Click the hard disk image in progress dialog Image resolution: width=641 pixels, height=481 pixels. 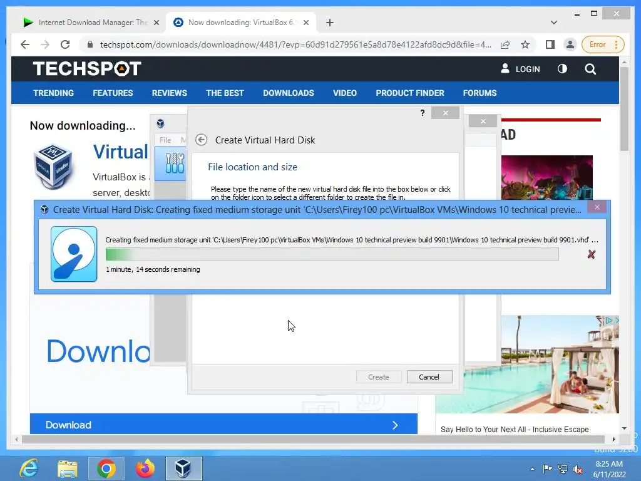74,254
